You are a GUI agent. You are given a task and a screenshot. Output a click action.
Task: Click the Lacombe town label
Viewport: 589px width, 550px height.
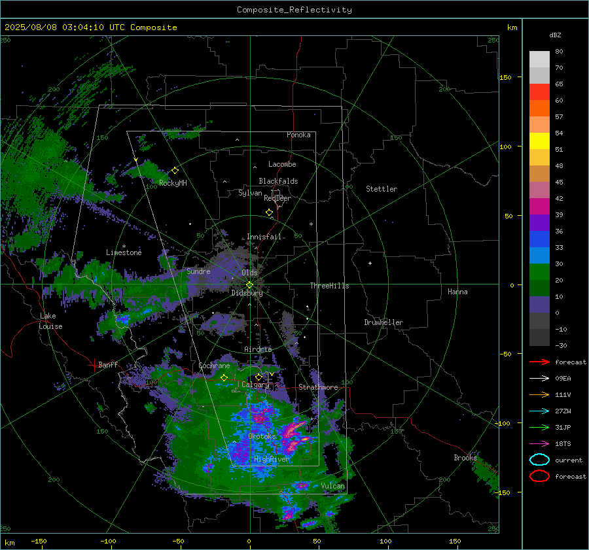[282, 164]
